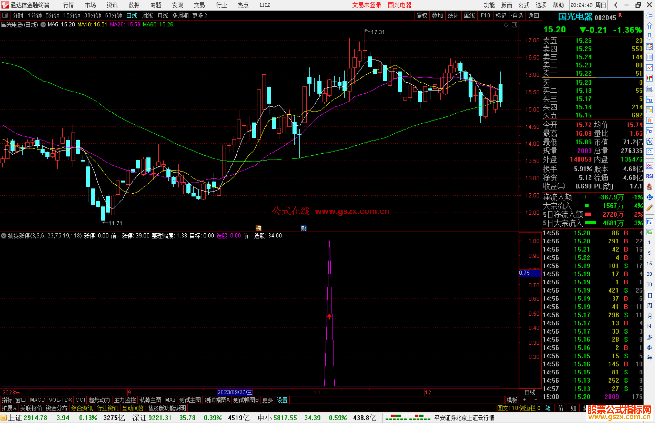Image resolution: width=655 pixels, height=423 pixels.
Task: Click the F10 company info sidebar icon
Action: pos(649,99)
